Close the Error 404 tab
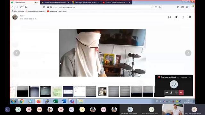 (x=68, y=2)
